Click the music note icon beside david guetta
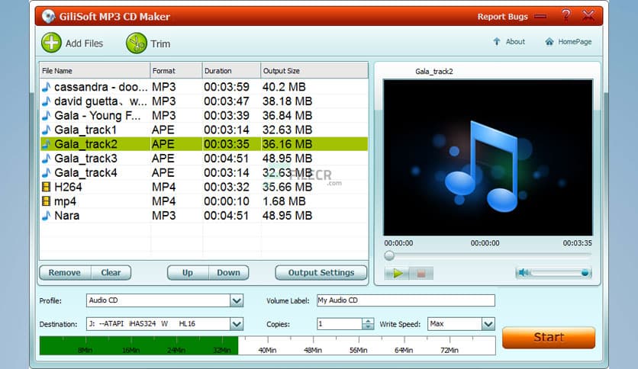This screenshot has width=638, height=369. point(47,101)
